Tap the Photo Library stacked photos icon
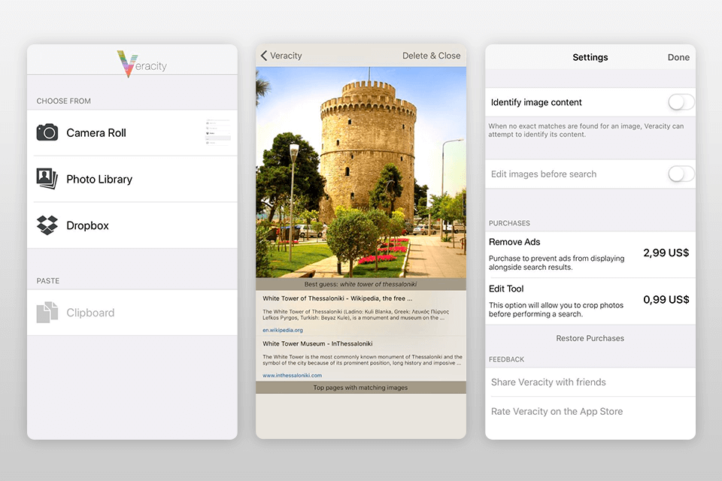The width and height of the screenshot is (722, 481). pos(47,179)
